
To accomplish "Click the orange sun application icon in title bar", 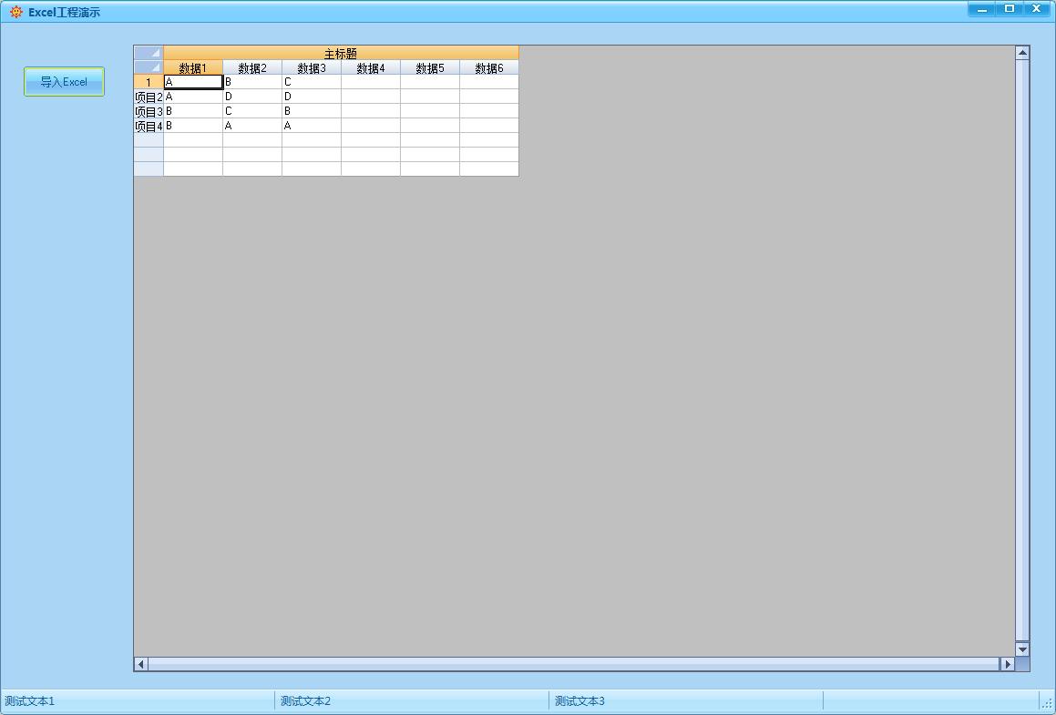I will [15, 11].
